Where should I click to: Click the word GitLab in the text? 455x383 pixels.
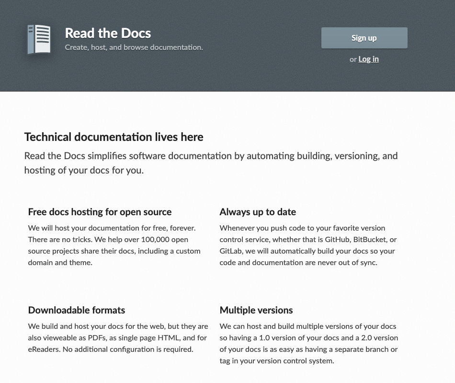[231, 251]
